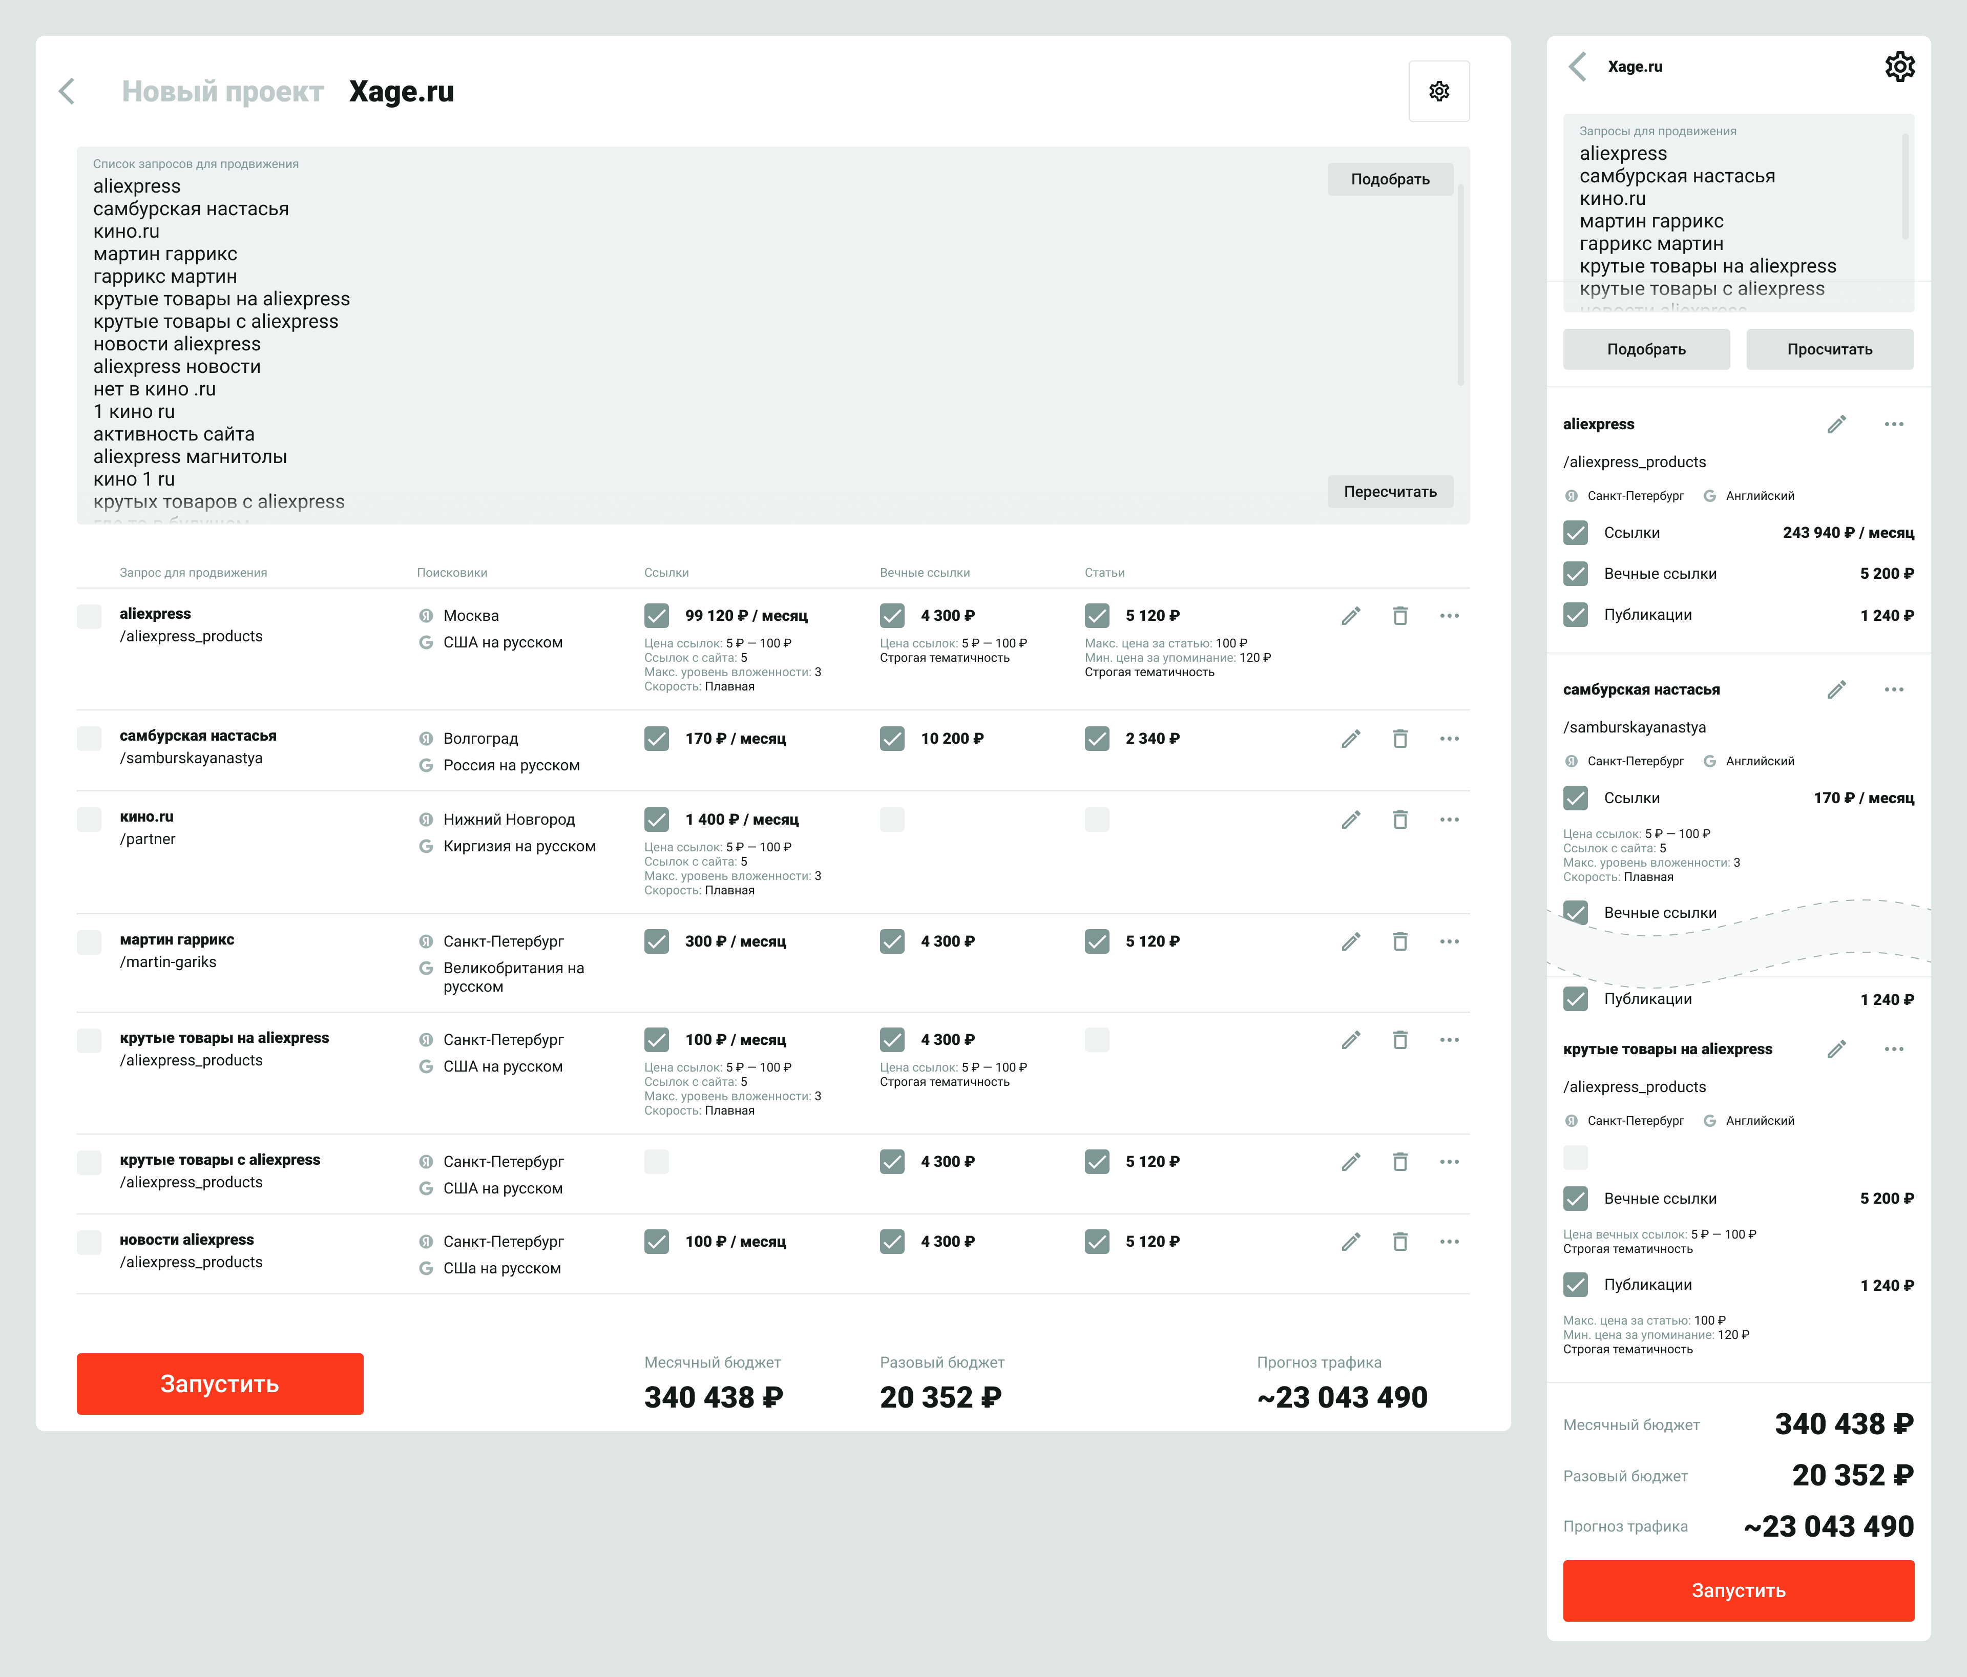
Task: Select the aliexpress row checkbox
Action: tap(89, 616)
